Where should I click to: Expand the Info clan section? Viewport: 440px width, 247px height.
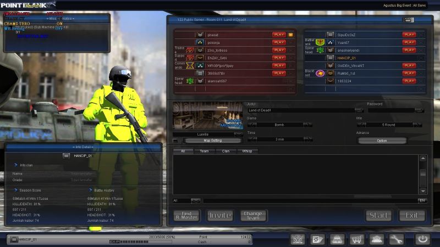tap(16, 165)
